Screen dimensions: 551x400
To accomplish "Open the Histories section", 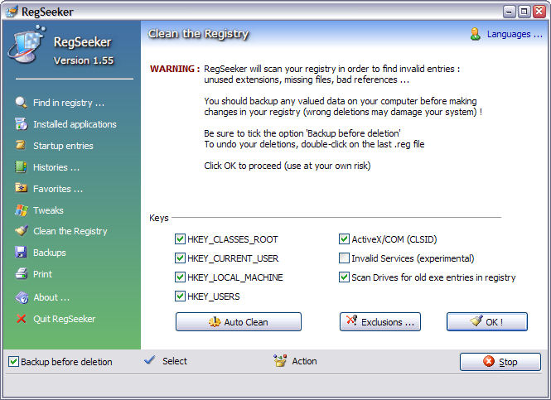I will 56,167.
